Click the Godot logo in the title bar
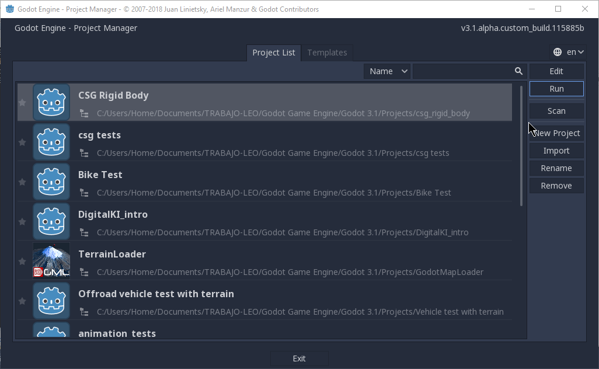The image size is (599, 369). (10, 9)
